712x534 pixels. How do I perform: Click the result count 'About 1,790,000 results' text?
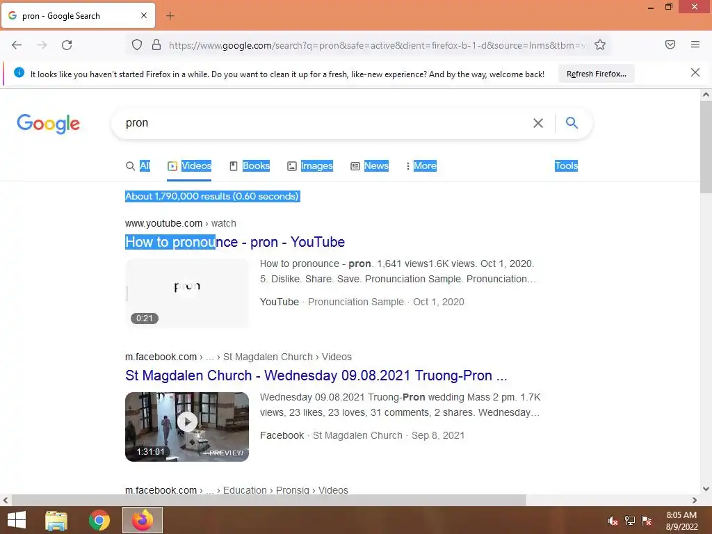(x=212, y=196)
